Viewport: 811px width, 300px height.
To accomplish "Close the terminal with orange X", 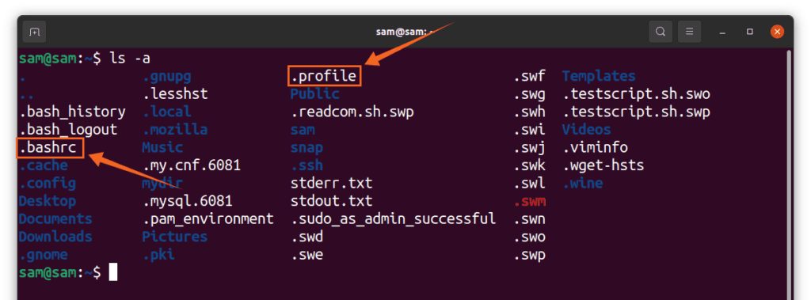I will click(x=777, y=32).
